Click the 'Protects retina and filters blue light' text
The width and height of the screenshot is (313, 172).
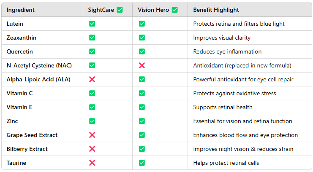coord(239,24)
